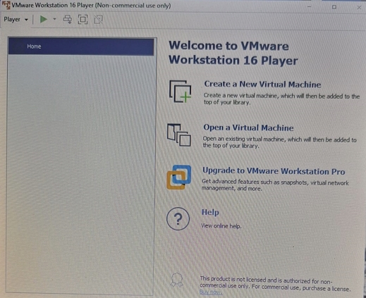
Task: Maximize the VMware Player window
Action: point(334,7)
